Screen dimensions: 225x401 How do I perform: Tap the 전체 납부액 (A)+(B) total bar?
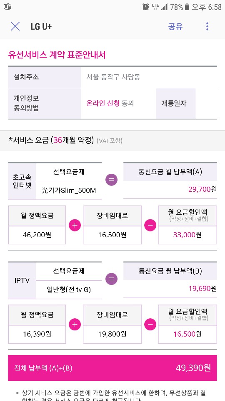point(112,368)
